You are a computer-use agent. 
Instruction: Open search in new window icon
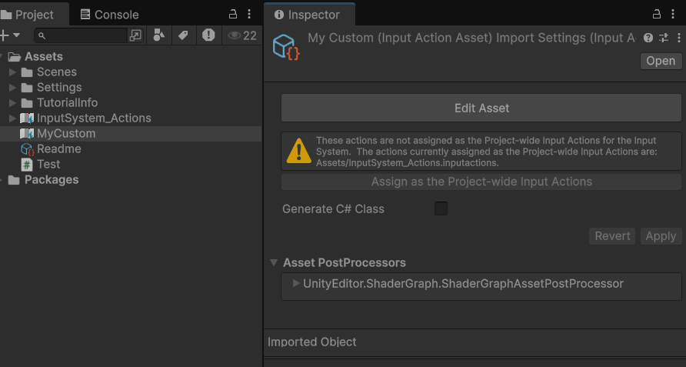click(135, 35)
